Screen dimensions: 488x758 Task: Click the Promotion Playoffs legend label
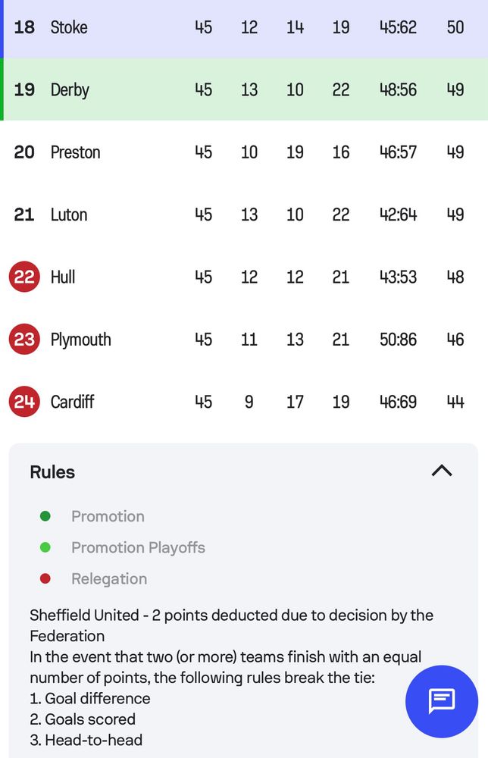[138, 547]
